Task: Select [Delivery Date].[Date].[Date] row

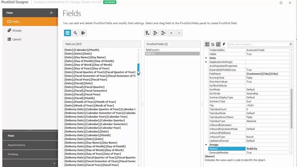Action: [84, 139]
